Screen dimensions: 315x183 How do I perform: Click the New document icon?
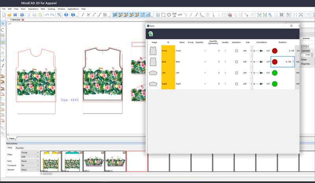pos(4,15)
